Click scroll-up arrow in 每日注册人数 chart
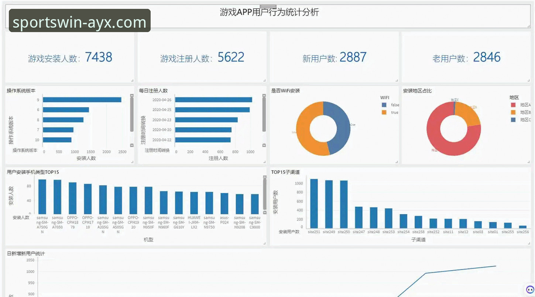Image resolution: width=535 pixels, height=297 pixels. tap(264, 96)
